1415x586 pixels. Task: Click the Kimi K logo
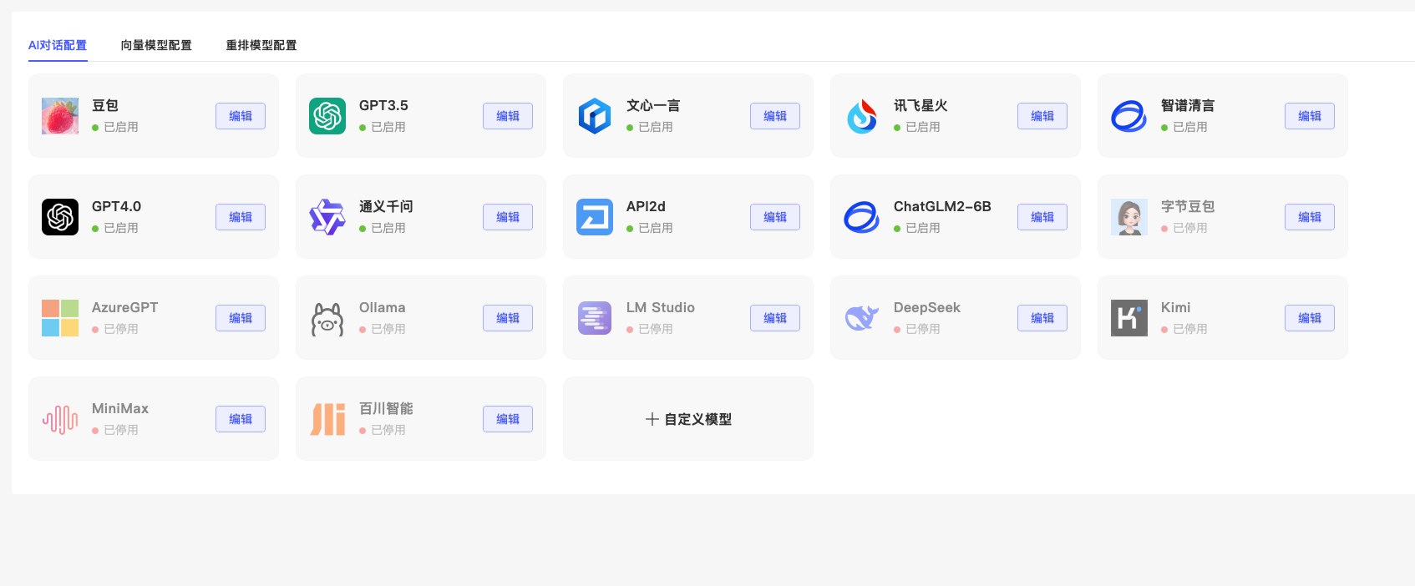point(1129,318)
